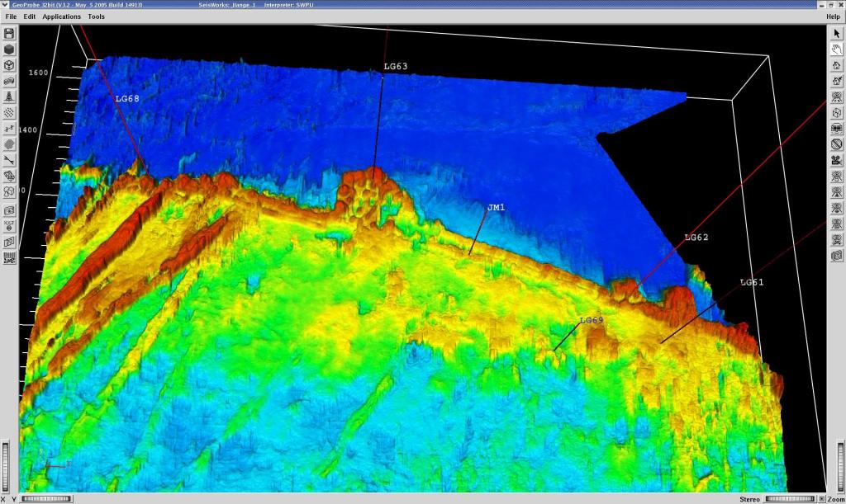Toggle the checkbox next to Zoom
846x504 pixels.
(822, 499)
